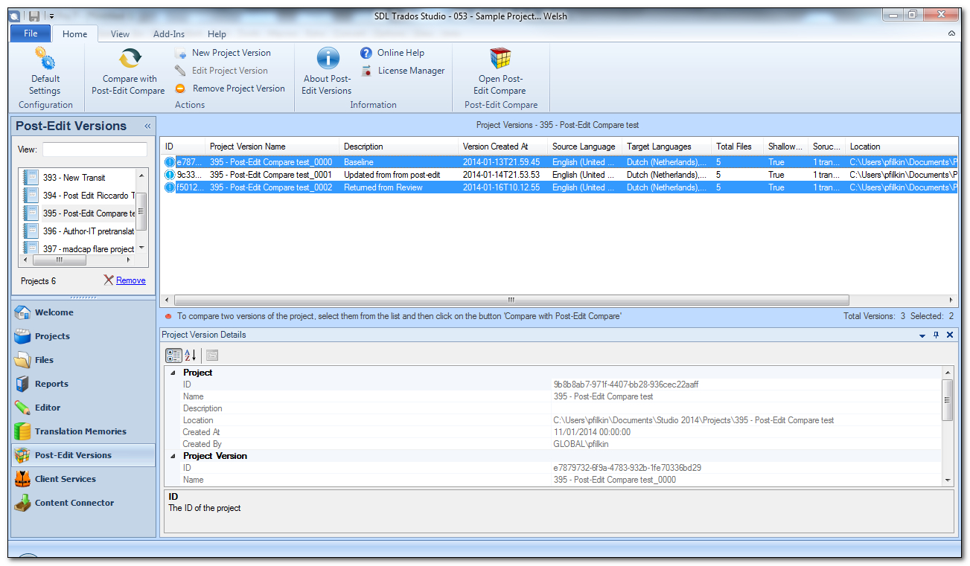Image resolution: width=970 pixels, height=566 pixels.
Task: Open the Client Services view
Action: click(x=83, y=479)
